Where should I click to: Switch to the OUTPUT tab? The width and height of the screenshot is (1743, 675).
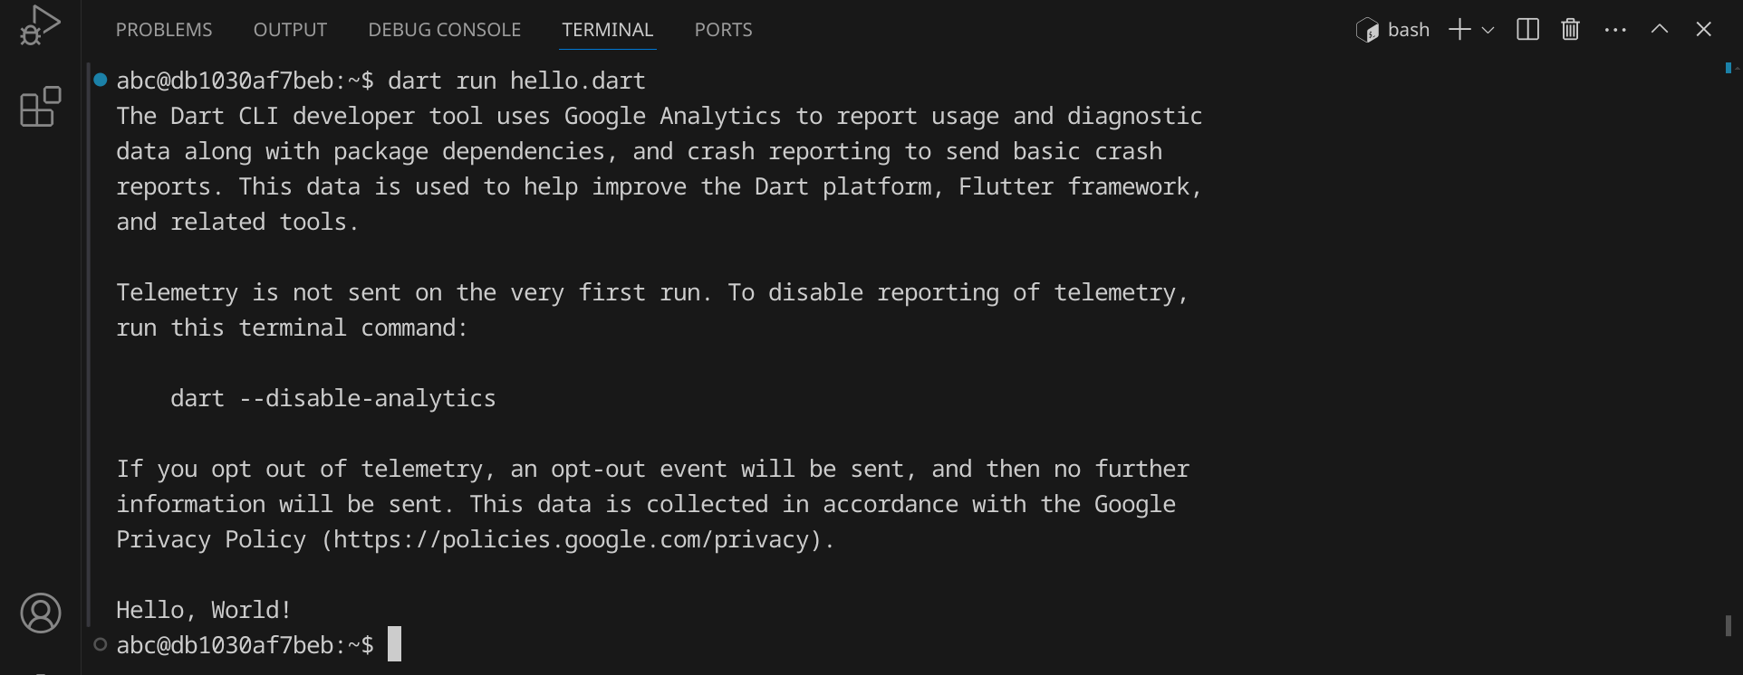[290, 30]
